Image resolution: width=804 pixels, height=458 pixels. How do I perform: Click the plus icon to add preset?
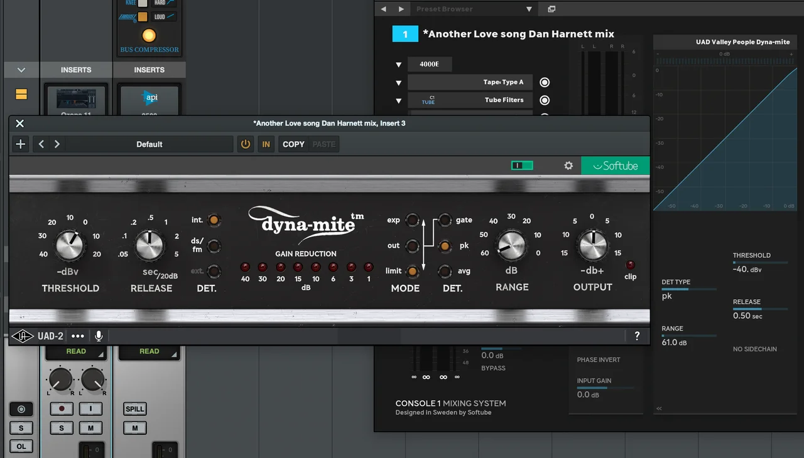[21, 144]
